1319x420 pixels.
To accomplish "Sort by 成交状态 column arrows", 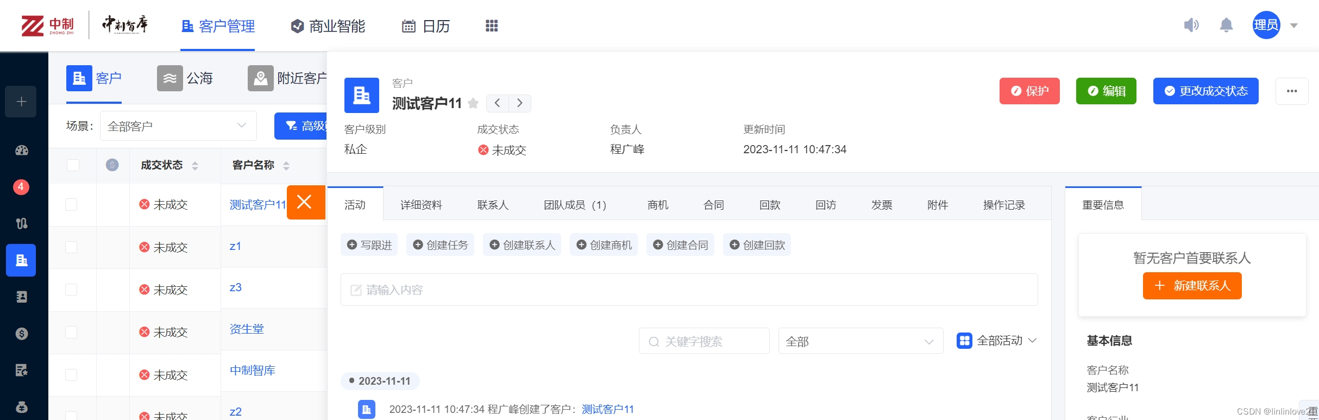I will 195,166.
